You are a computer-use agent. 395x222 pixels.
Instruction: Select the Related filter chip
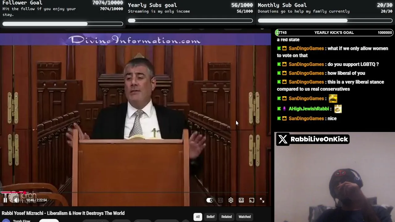pyautogui.click(x=227, y=217)
